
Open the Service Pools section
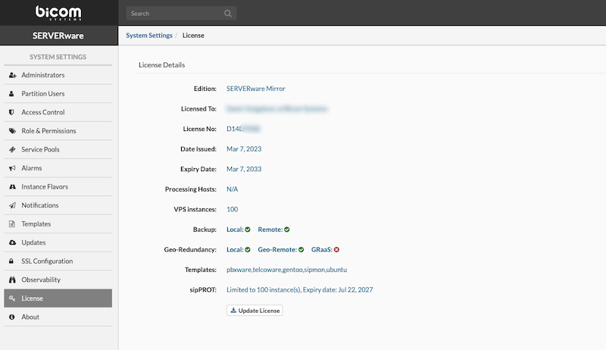coord(40,149)
